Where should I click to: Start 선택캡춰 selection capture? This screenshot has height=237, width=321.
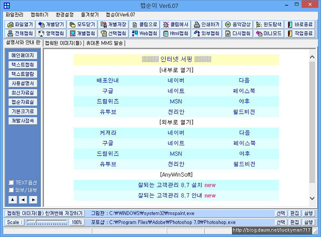(113, 33)
